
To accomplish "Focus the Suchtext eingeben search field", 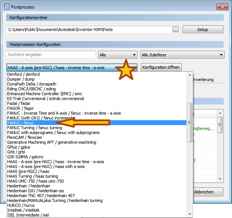I will [x=51, y=54].
